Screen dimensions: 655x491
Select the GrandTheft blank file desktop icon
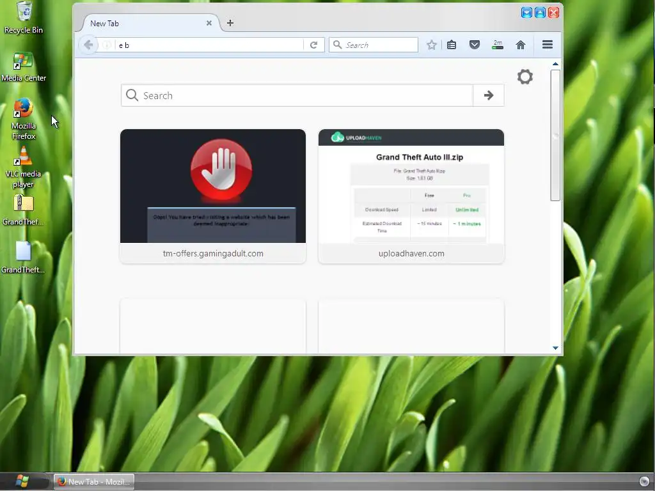tap(24, 258)
